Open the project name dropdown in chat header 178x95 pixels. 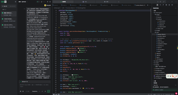click(x=23, y=2)
